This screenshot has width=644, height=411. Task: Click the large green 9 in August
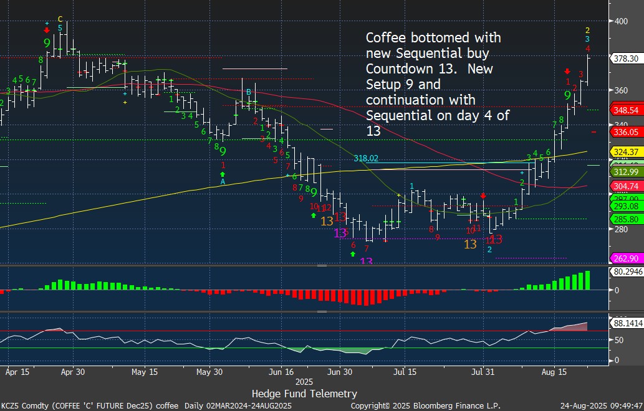point(567,95)
